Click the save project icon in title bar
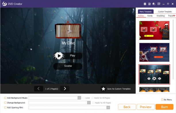The height and width of the screenshot is (113, 176). [149, 4]
